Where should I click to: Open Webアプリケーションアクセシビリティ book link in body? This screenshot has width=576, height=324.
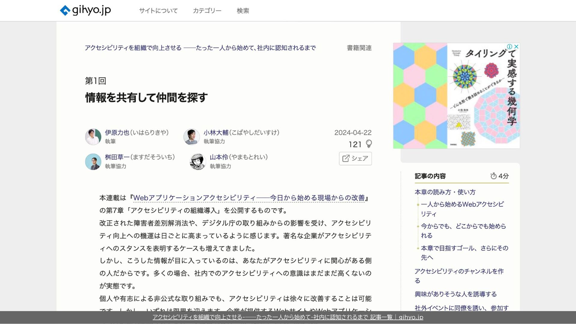(249, 198)
